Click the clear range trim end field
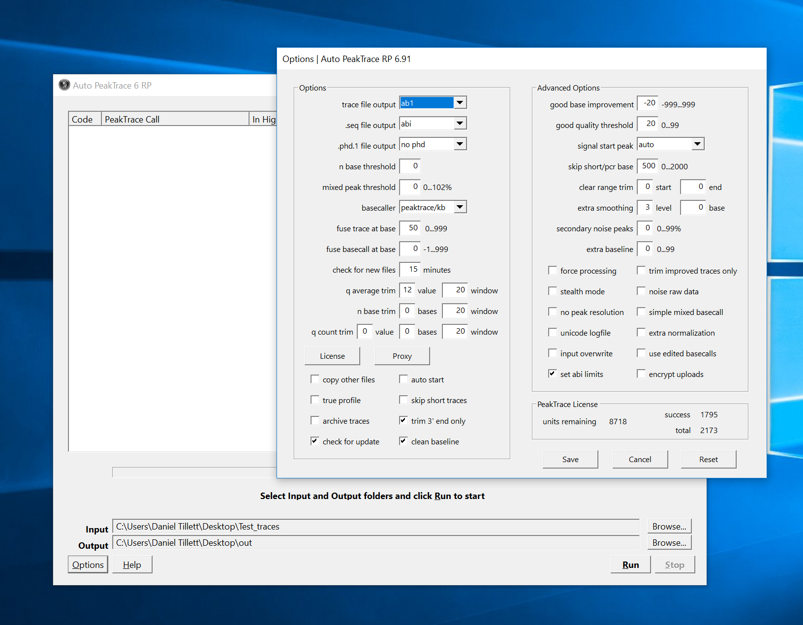 click(693, 187)
